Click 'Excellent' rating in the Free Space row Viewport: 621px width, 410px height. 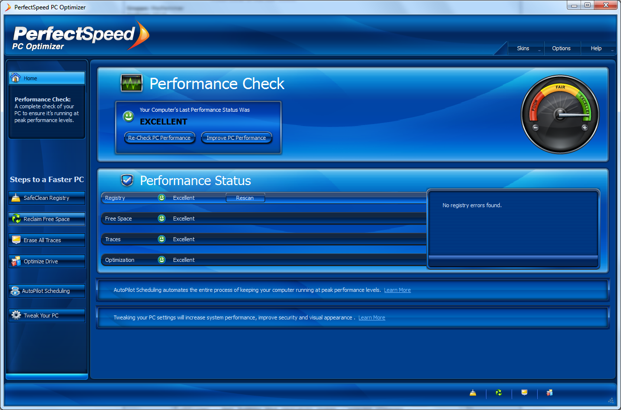pos(184,219)
